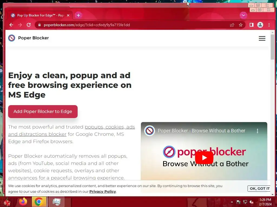Close the Pop Up Blocker For Edge tab
This screenshot has height=207, width=277.
[68, 15]
